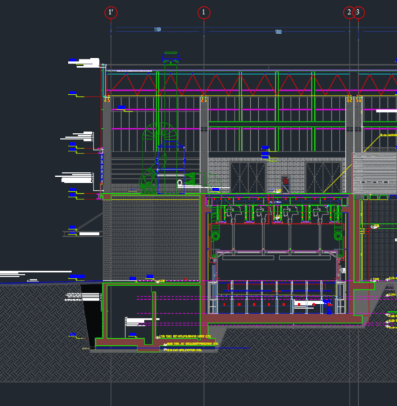The height and width of the screenshot is (406, 397).
Task: Select the dimension text between axes 1 and 2
Action: click(278, 32)
